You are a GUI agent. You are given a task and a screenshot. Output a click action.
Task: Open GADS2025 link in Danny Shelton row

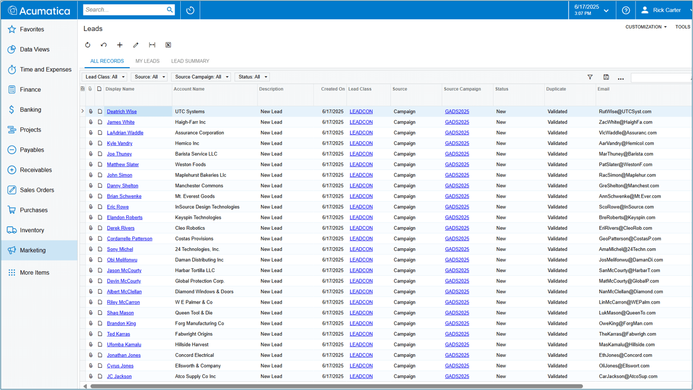[457, 186]
